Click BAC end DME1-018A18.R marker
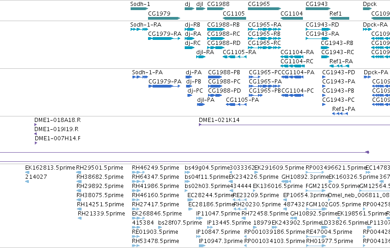This screenshot has height=248, width=390. [x=36, y=125]
